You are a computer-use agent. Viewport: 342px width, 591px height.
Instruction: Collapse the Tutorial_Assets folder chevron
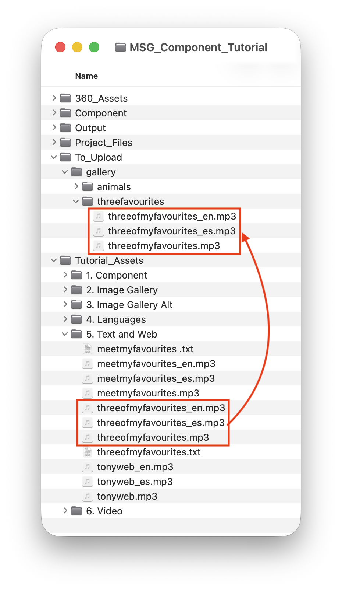point(54,260)
